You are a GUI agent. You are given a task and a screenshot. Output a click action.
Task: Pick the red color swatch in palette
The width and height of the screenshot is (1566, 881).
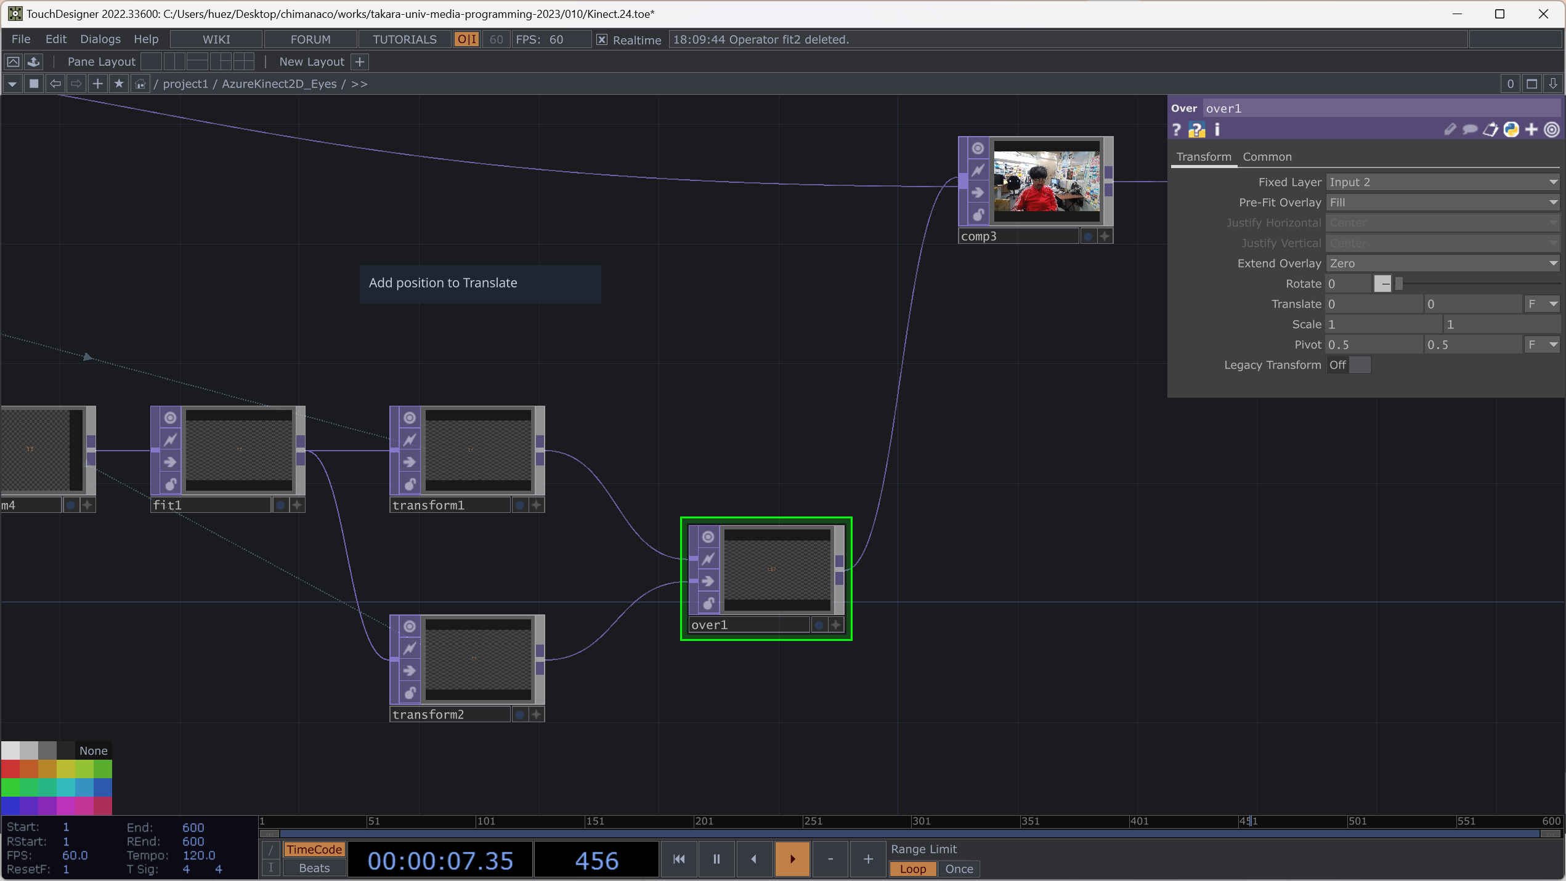tap(10, 769)
